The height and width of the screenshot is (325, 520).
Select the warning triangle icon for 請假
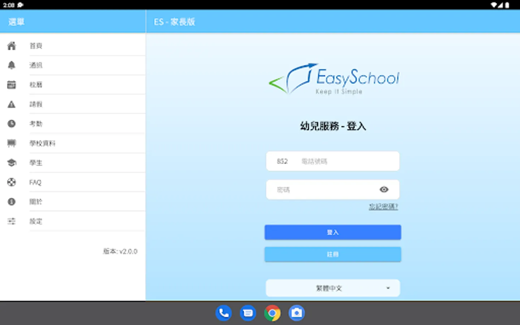(x=12, y=104)
